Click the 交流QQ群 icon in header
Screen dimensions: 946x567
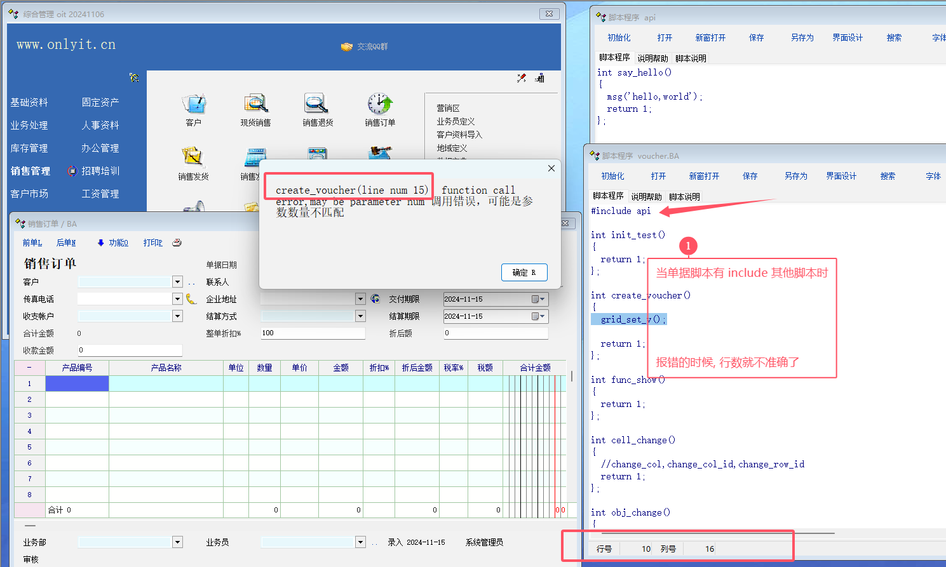coord(346,47)
